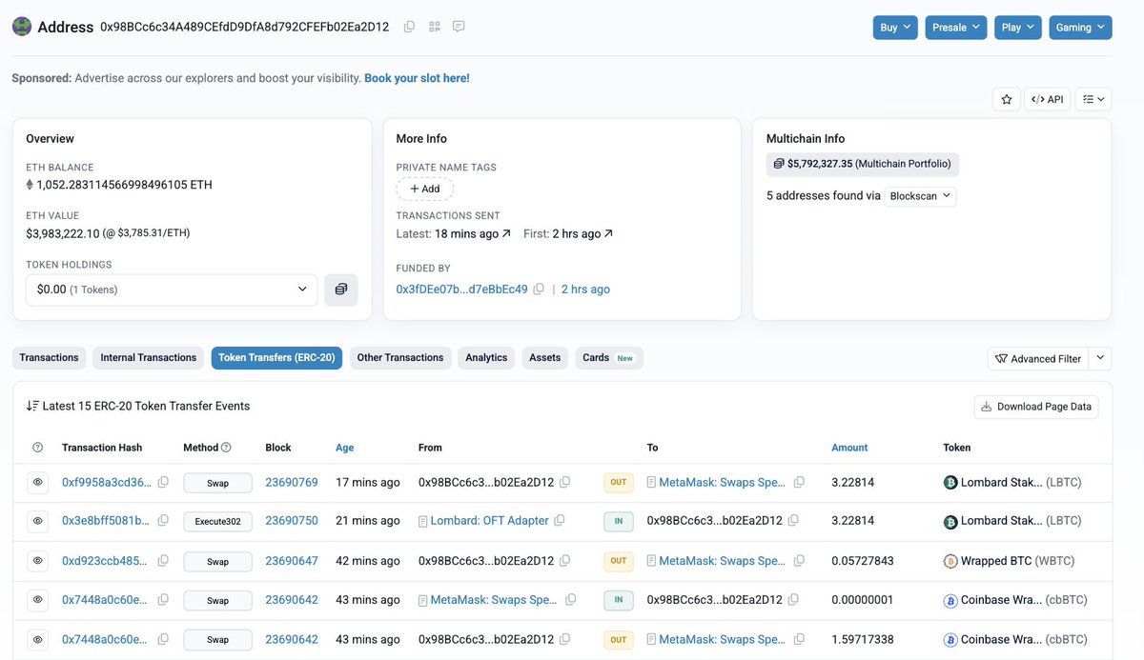Screen dimensions: 1144x660
Task: Show the address QR code icon
Action: tap(434, 27)
